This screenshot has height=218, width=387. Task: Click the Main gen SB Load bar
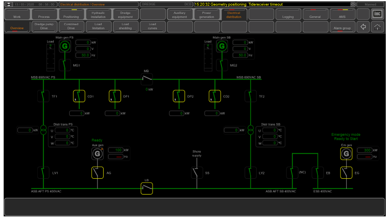pos(208,57)
